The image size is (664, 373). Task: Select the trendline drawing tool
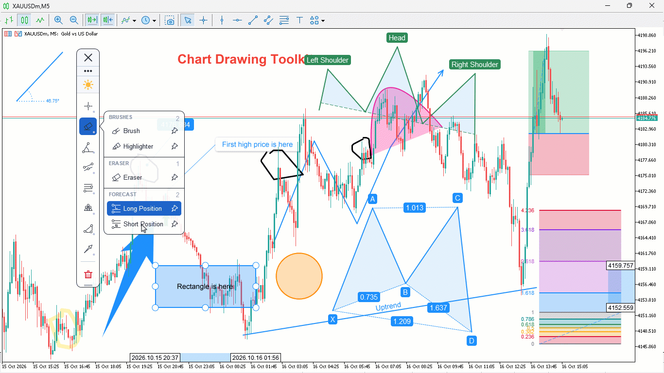click(253, 20)
